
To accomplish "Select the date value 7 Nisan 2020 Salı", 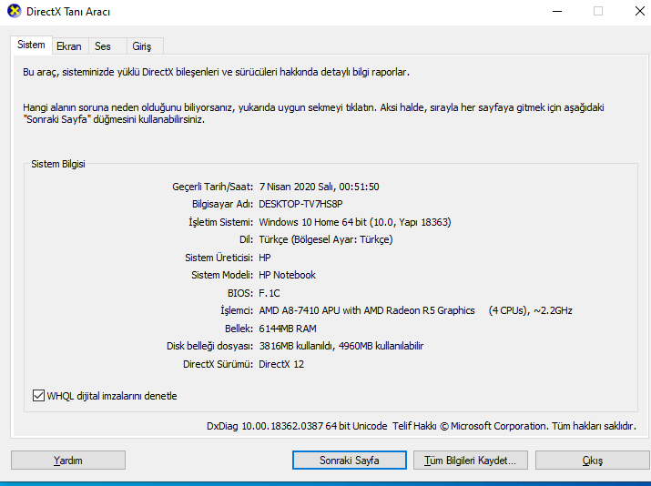I will [319, 187].
